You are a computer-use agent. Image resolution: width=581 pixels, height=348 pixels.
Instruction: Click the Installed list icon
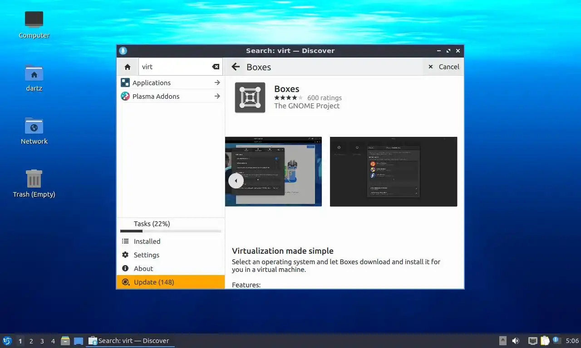(125, 241)
